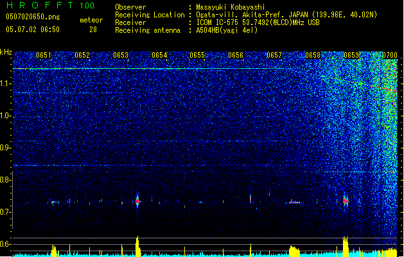
Task: Select the filename 0507020650.png
Action: click(x=33, y=17)
